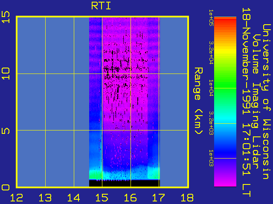Click the x-axis label 17
This screenshot has width=273, height=204.
[159, 198]
